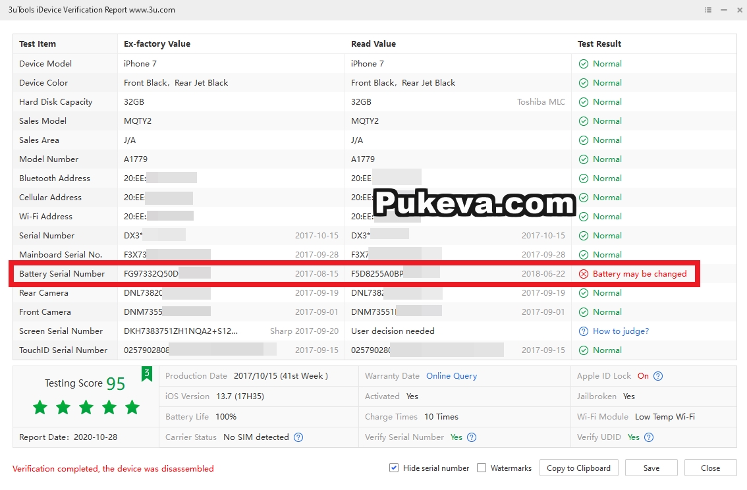Click the User decision needed text
This screenshot has height=490, width=747.
pos(393,331)
